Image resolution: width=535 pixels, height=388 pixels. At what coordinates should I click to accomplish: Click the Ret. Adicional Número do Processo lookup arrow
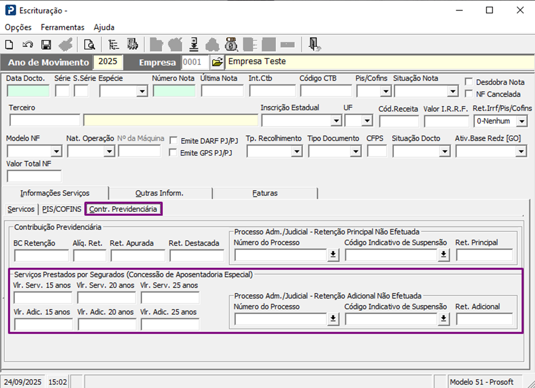tap(333, 319)
